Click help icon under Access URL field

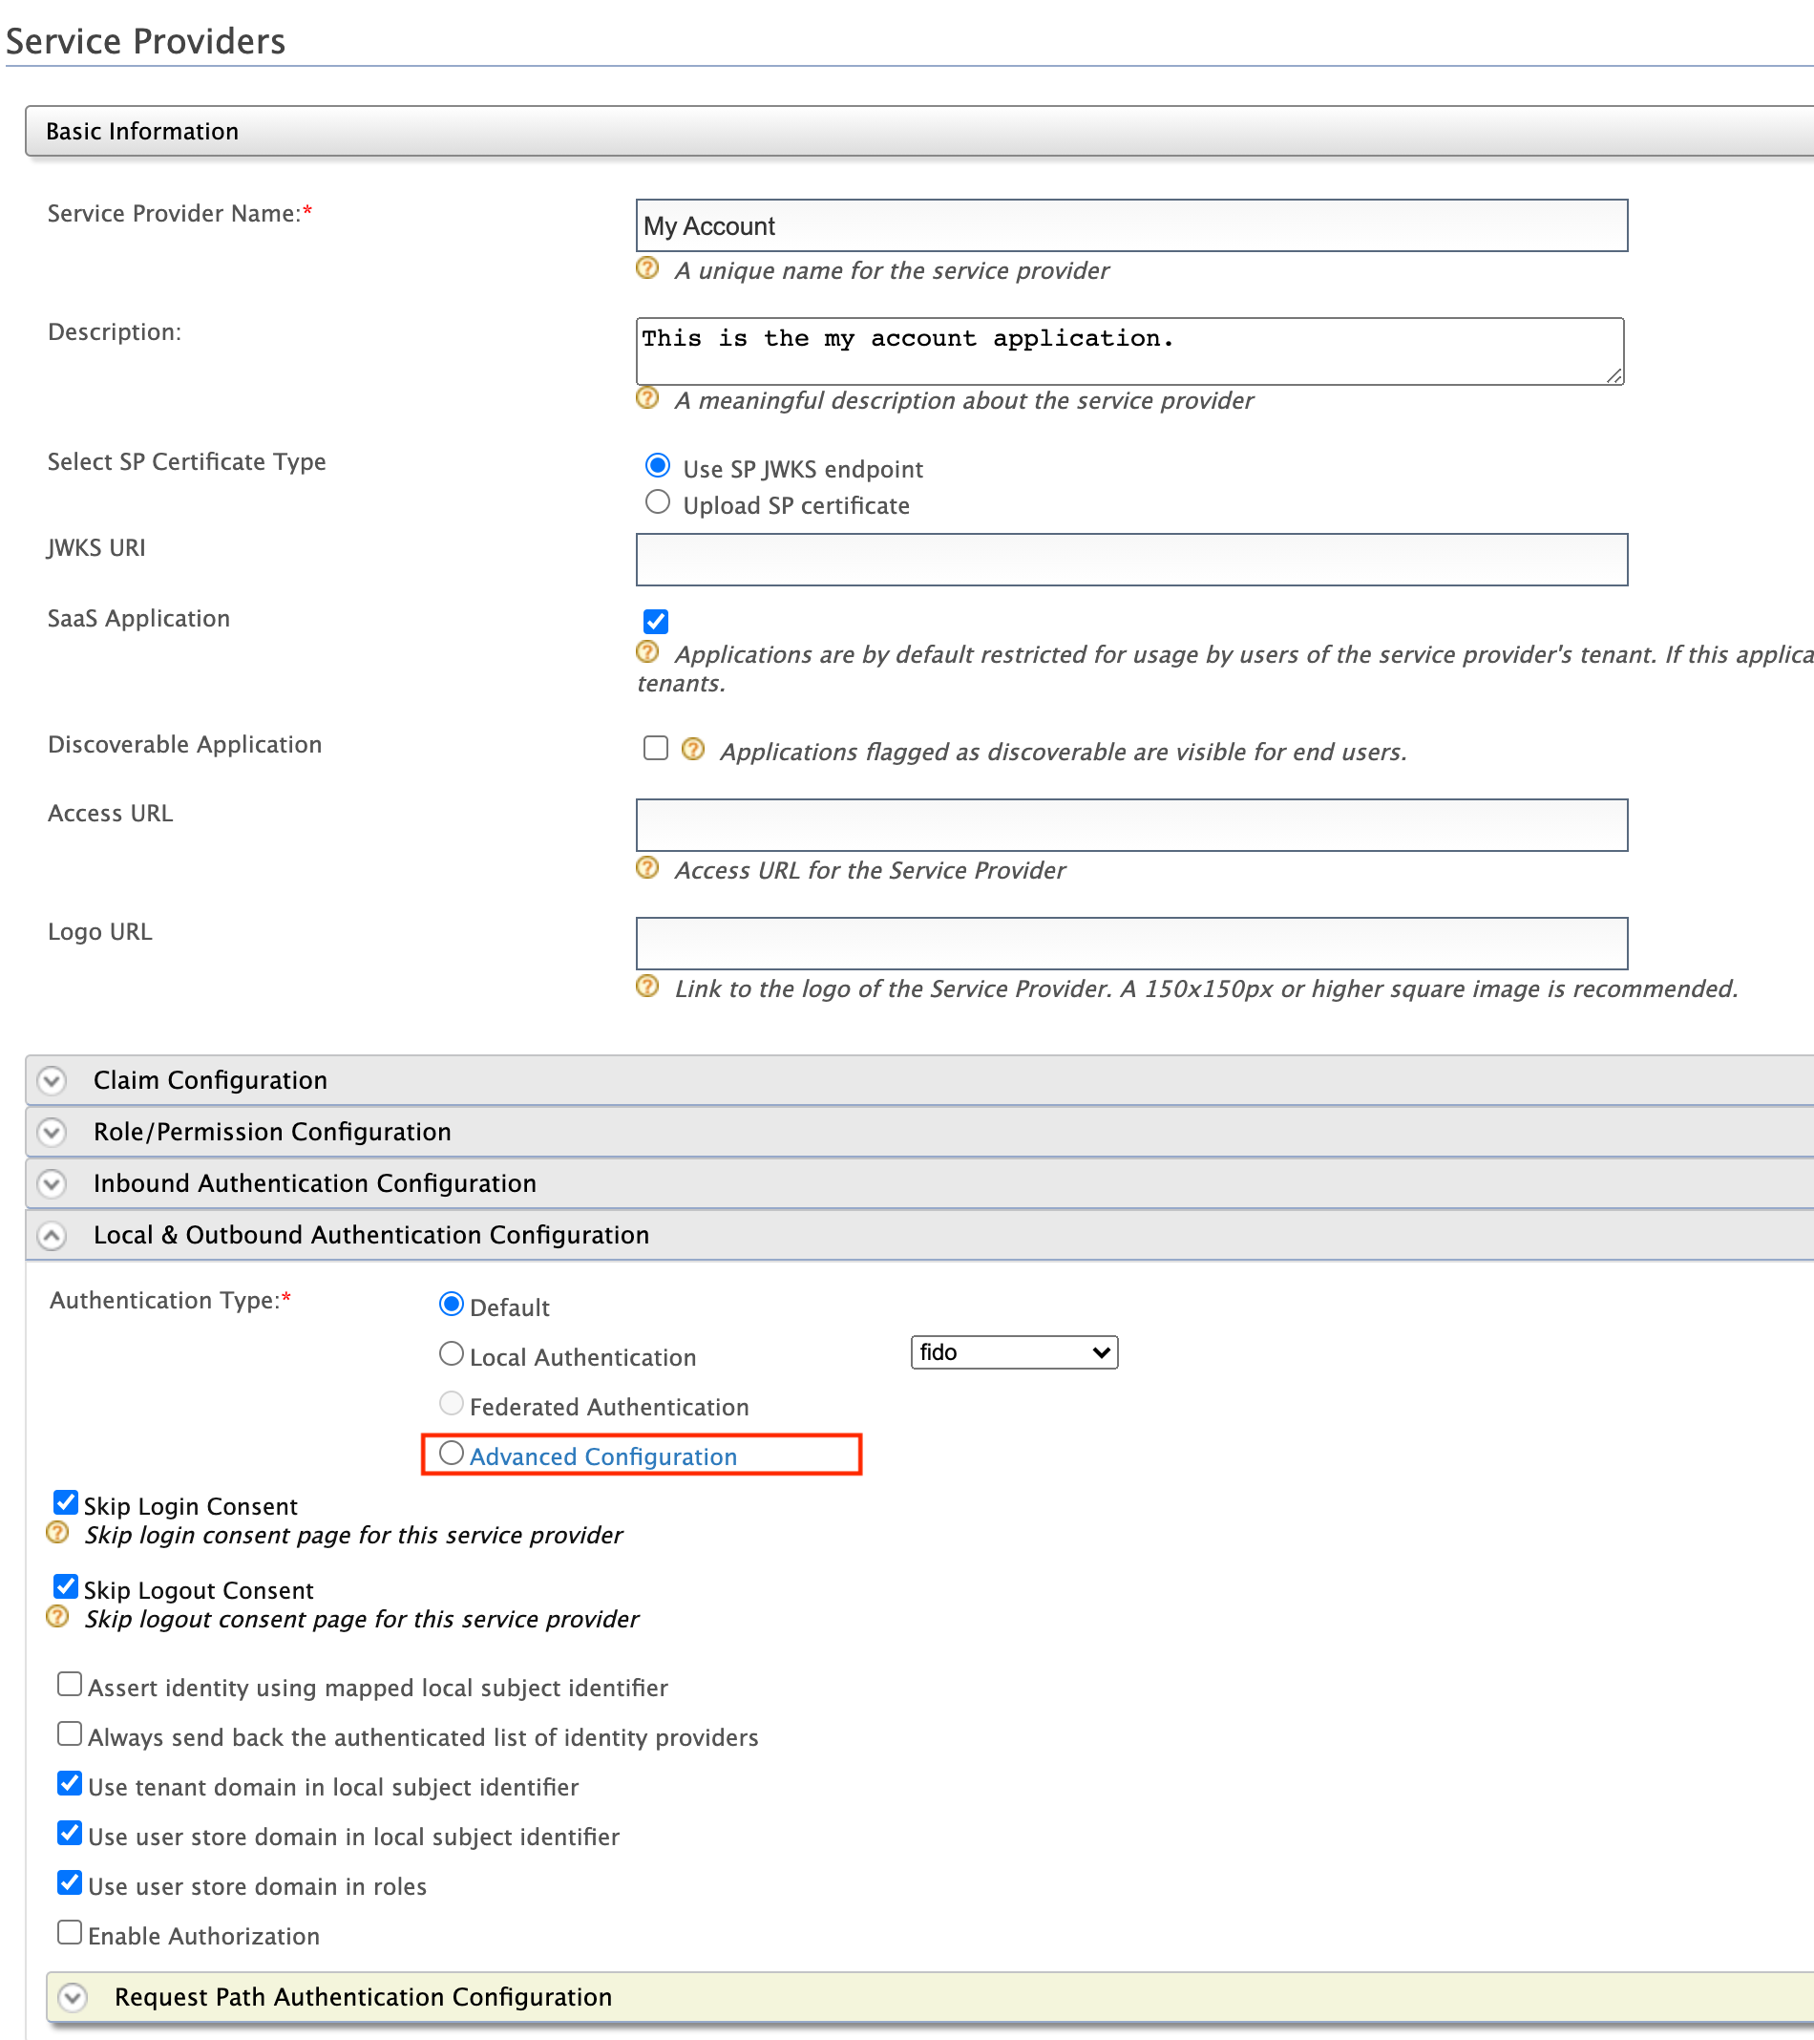647,868
